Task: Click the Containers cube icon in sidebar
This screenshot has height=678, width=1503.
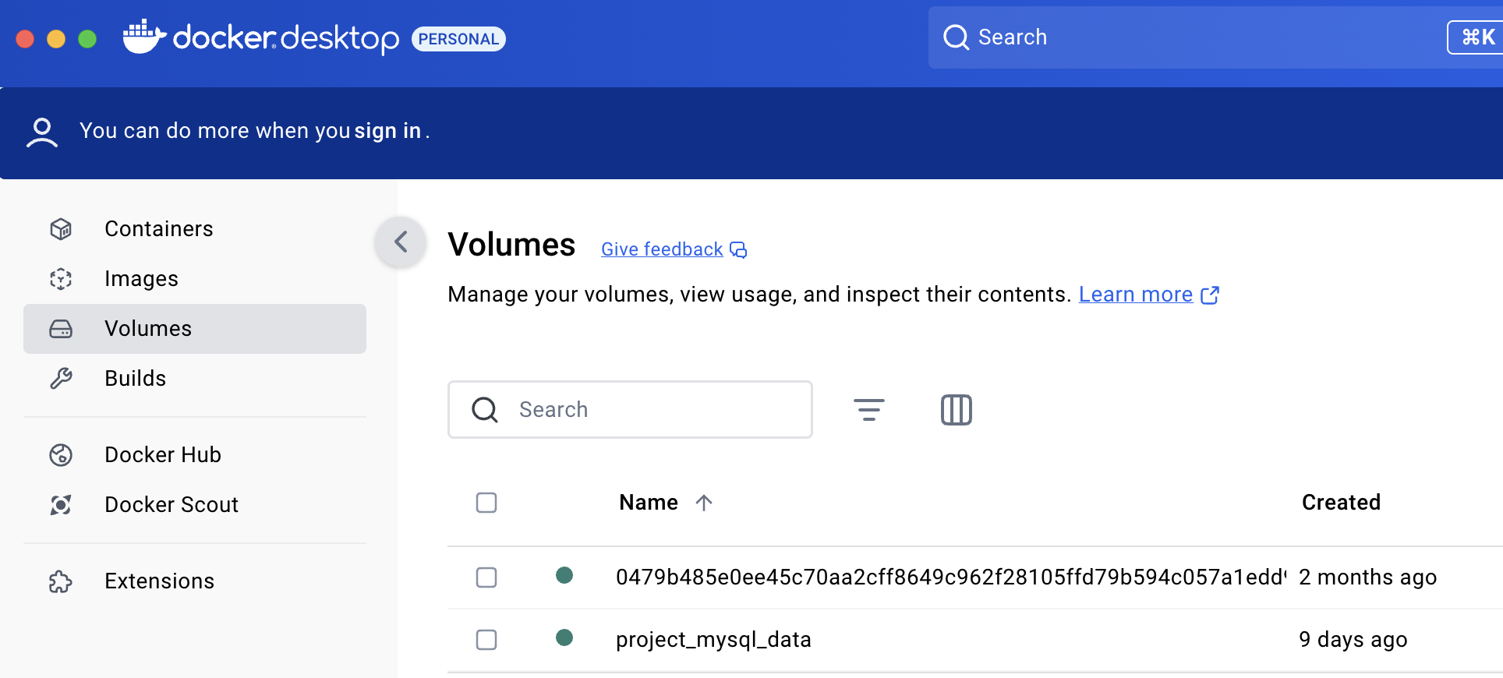Action: click(x=61, y=229)
